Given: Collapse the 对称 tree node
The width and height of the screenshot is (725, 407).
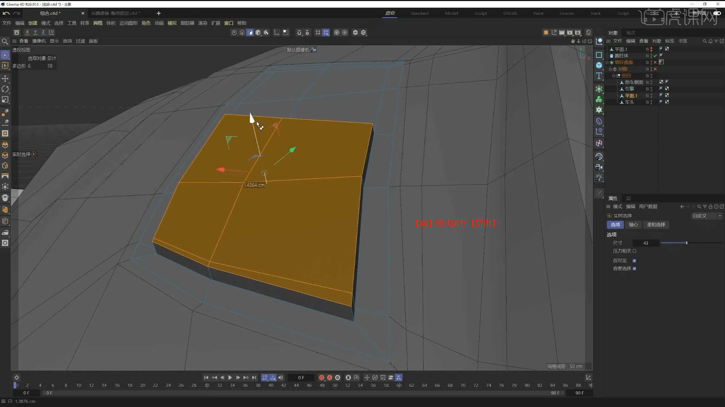Looking at the screenshot, I should tap(610, 69).
